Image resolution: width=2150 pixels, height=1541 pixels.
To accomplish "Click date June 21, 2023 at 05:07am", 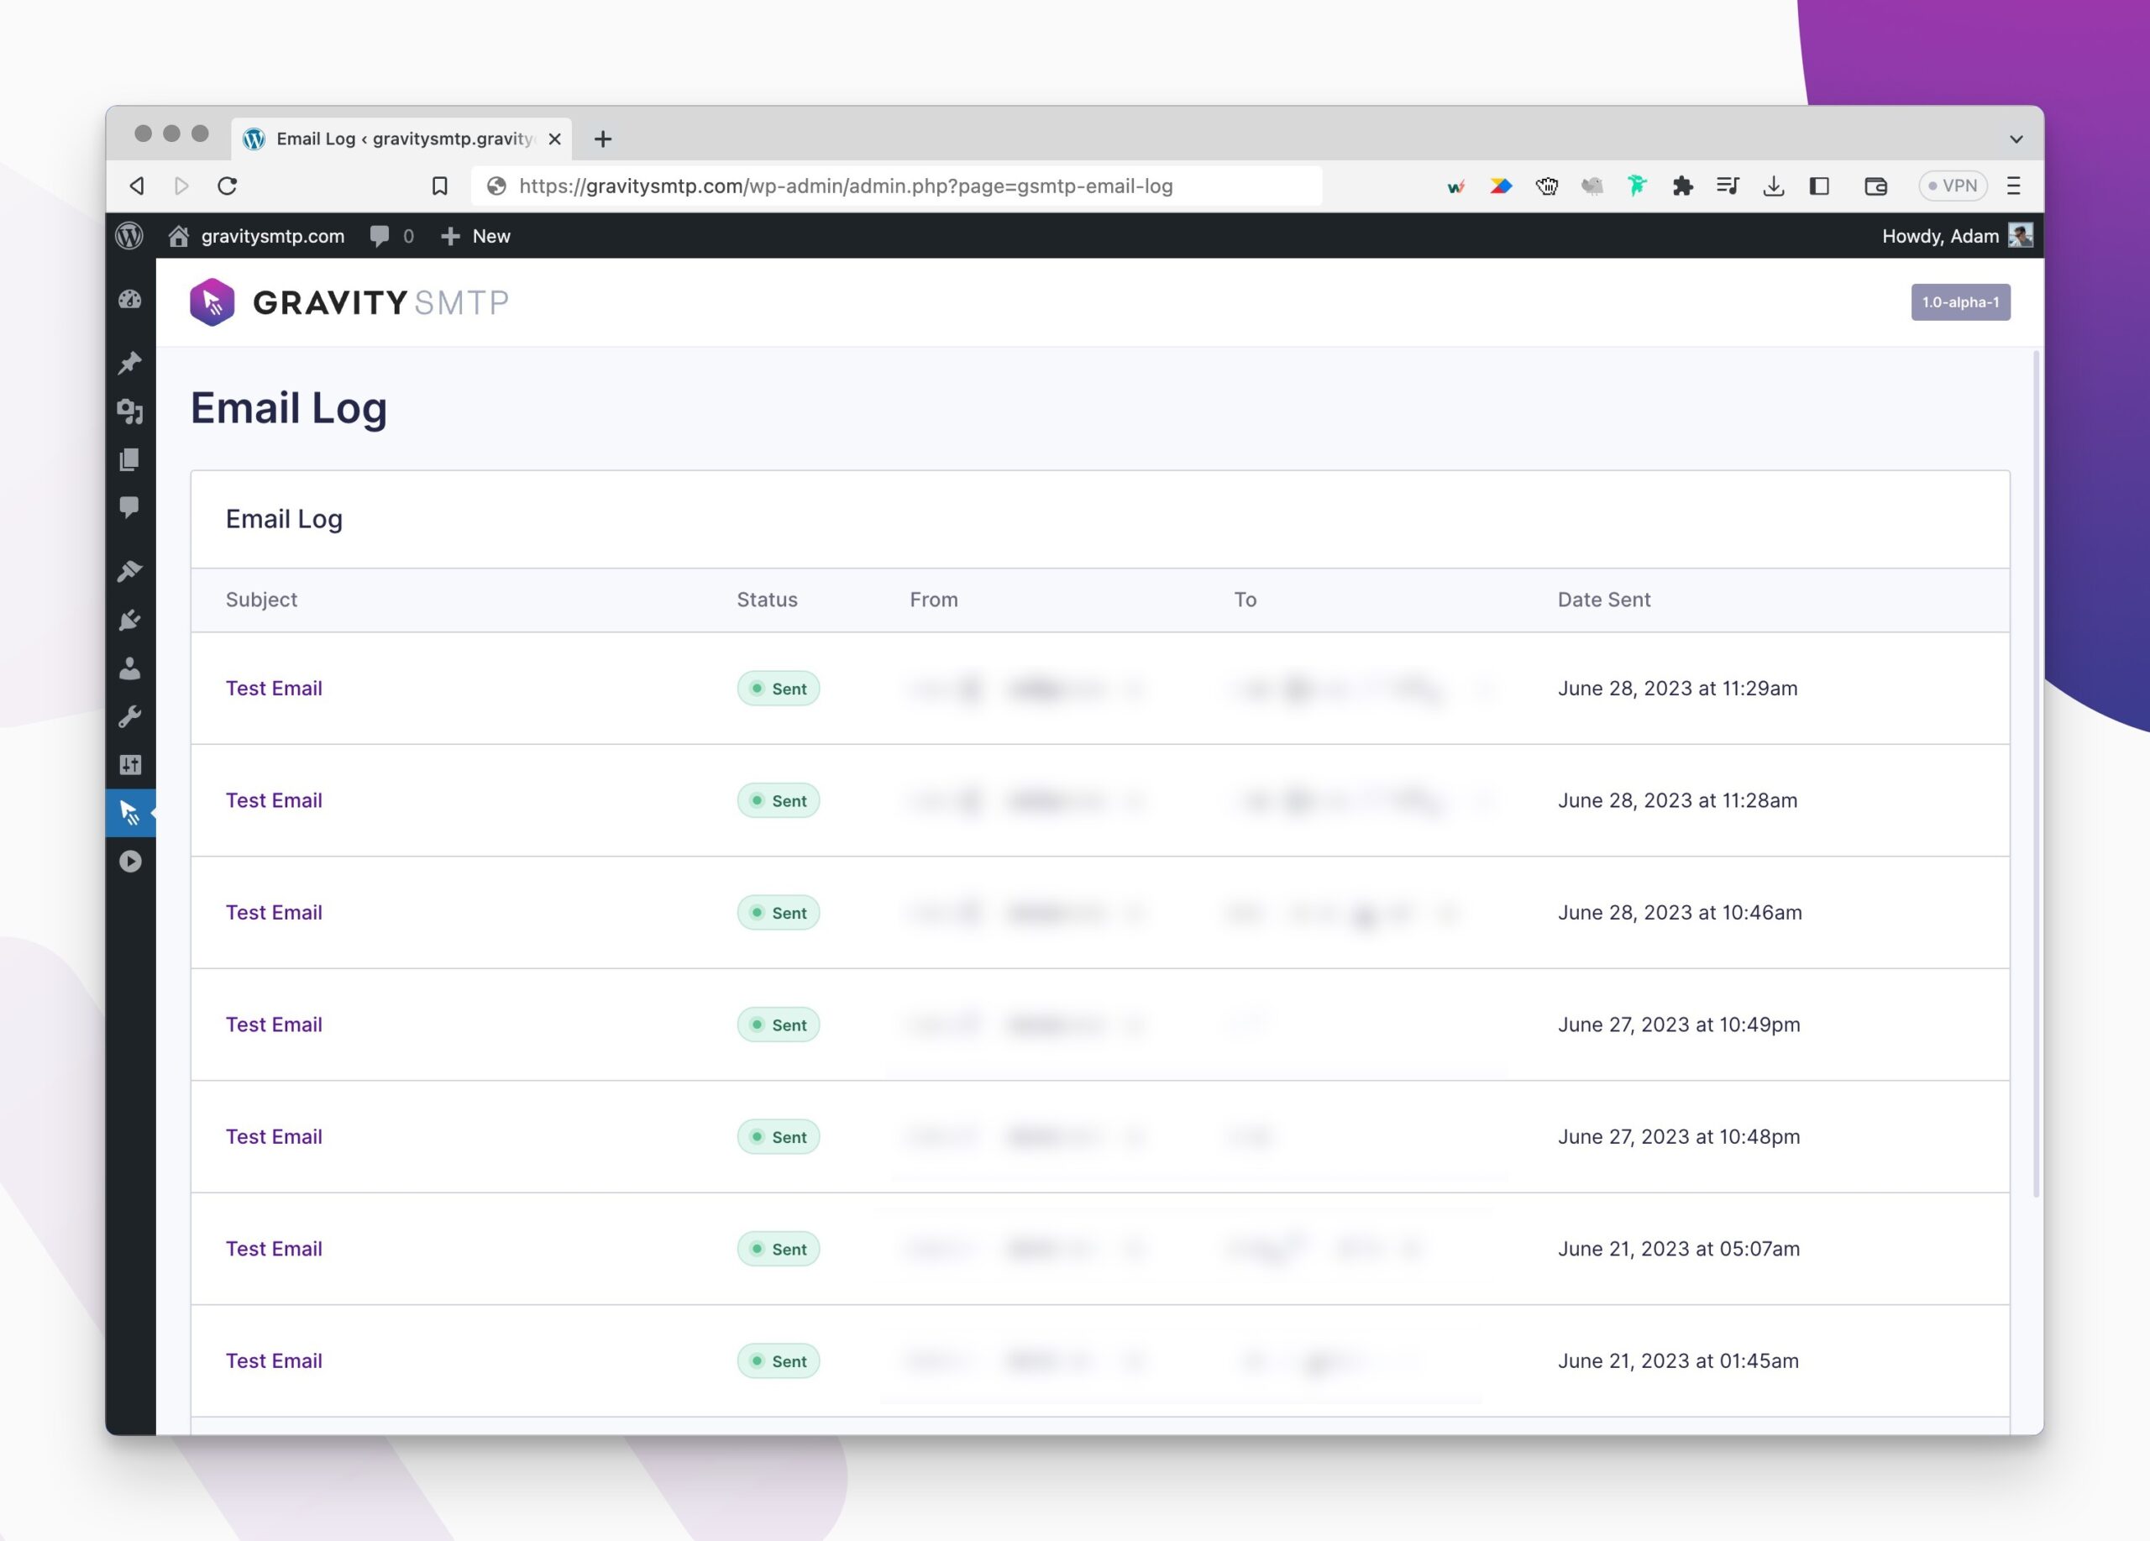I will pyautogui.click(x=1679, y=1249).
